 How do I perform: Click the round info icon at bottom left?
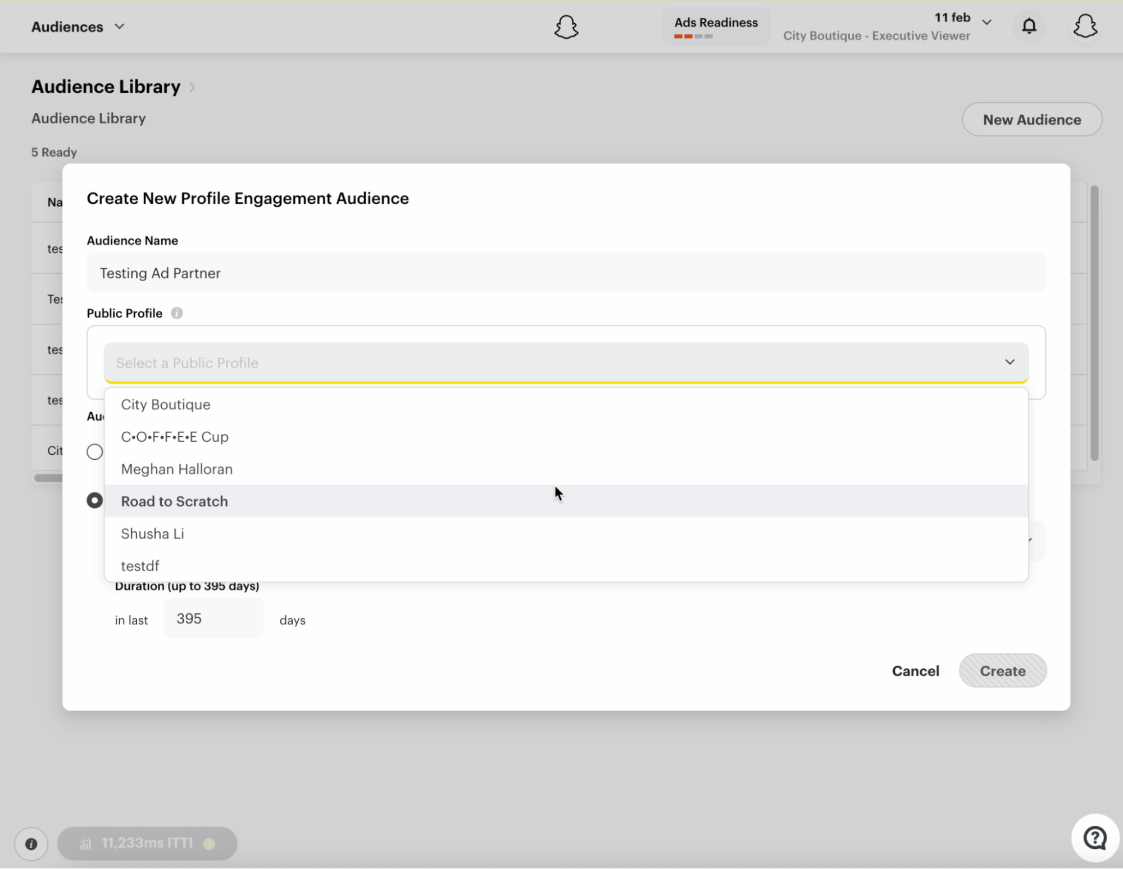[x=31, y=844]
